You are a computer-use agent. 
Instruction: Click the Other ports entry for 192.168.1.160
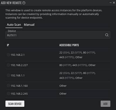point(63,86)
